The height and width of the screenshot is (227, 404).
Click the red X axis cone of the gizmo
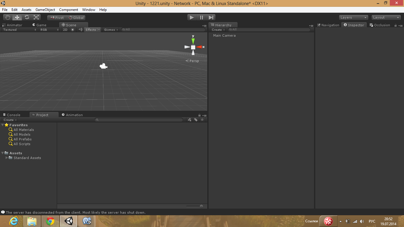(x=199, y=47)
